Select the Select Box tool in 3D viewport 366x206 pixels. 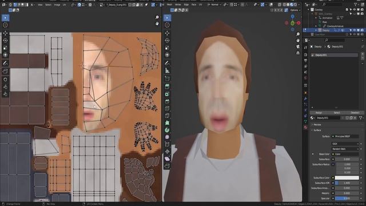coord(167,18)
